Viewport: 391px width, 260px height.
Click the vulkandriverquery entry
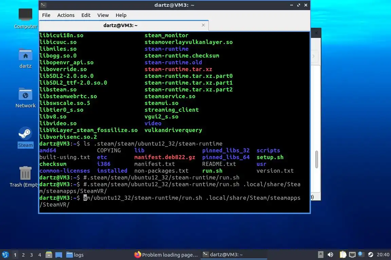click(x=173, y=130)
